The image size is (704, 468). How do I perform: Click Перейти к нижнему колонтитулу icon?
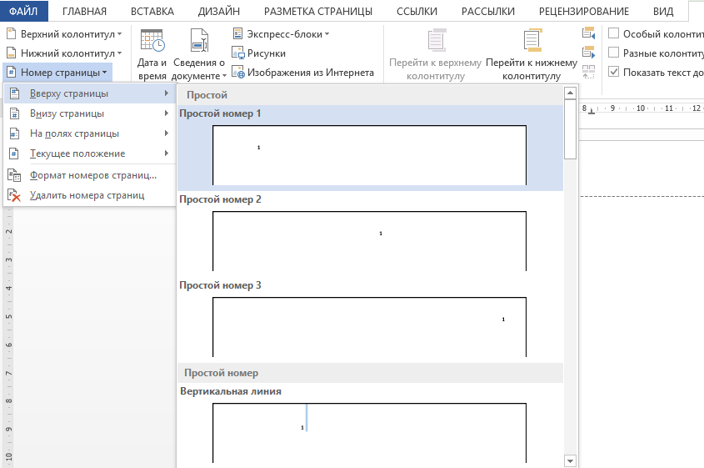point(531,42)
